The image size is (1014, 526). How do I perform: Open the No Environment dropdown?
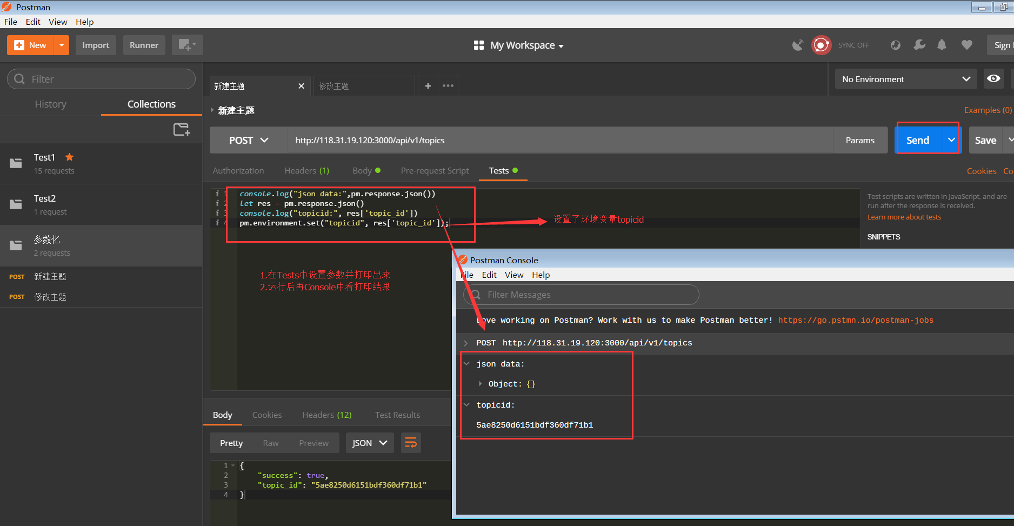tap(906, 79)
